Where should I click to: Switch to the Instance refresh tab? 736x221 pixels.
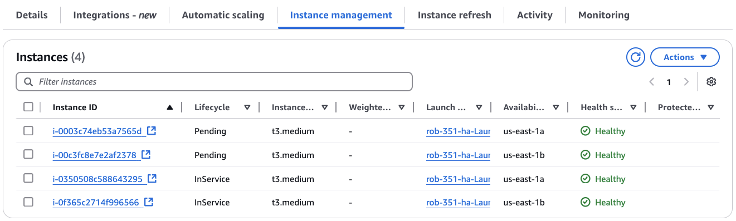tap(455, 15)
